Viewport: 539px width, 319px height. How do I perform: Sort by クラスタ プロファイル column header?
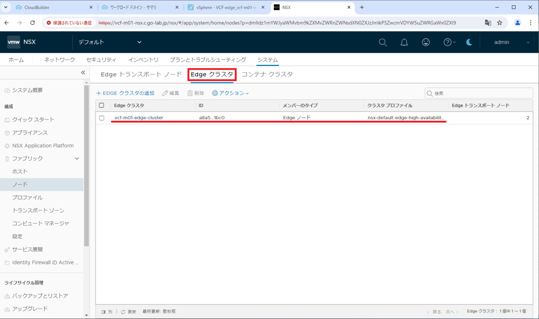coord(390,105)
